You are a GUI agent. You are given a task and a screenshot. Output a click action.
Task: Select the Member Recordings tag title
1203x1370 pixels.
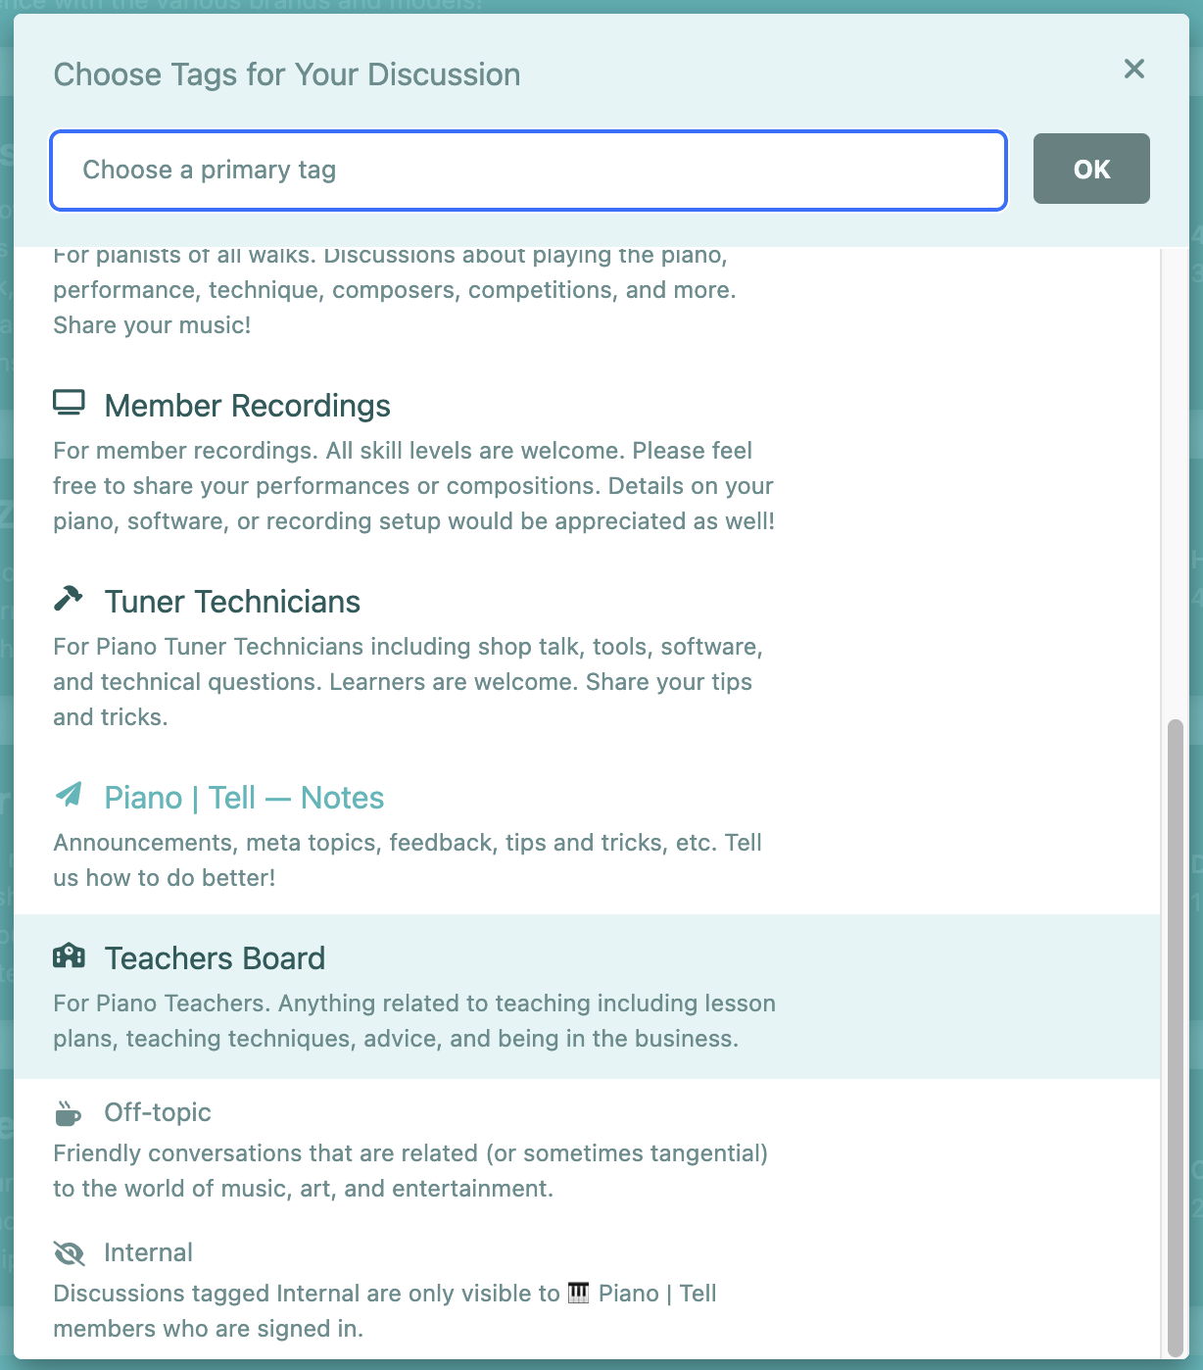pyautogui.click(x=247, y=406)
